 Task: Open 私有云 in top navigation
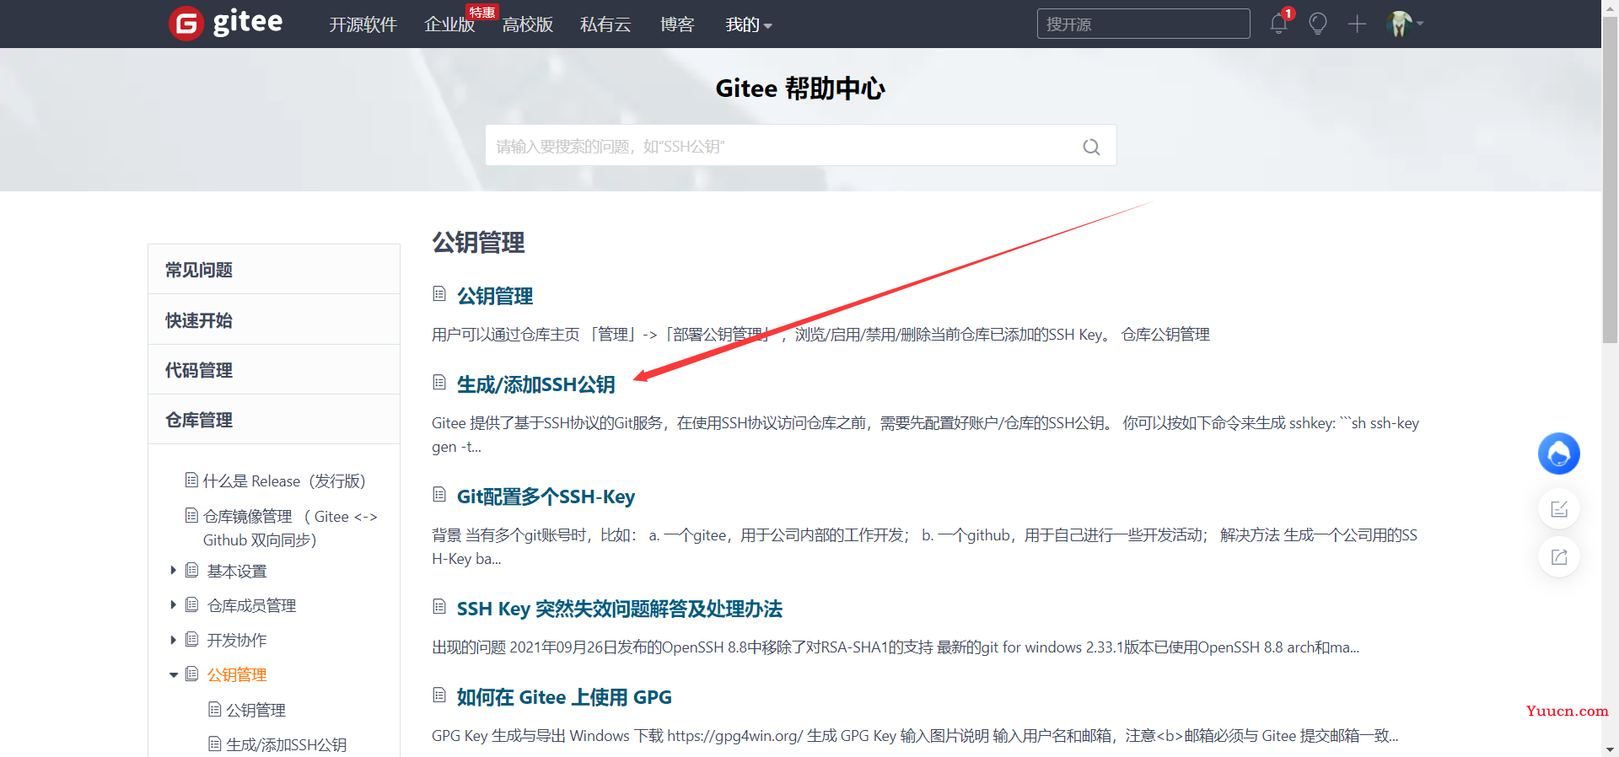coord(605,24)
